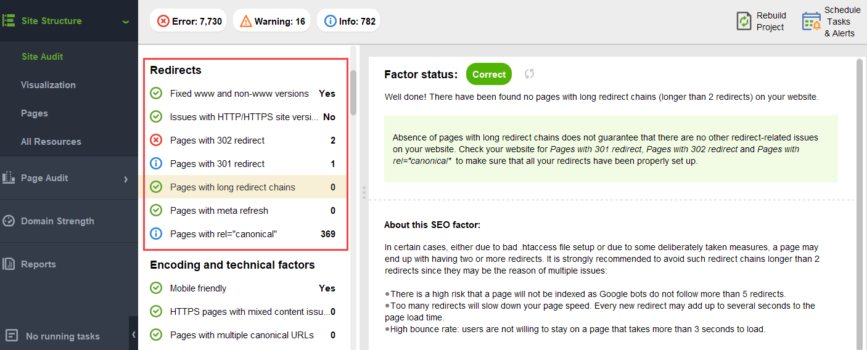Click the factor list vertical scrollbar
Viewport: 867px width, 350px height.
pos(353,92)
